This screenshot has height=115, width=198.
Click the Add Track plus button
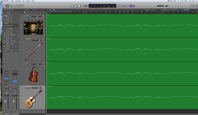tap(21, 12)
